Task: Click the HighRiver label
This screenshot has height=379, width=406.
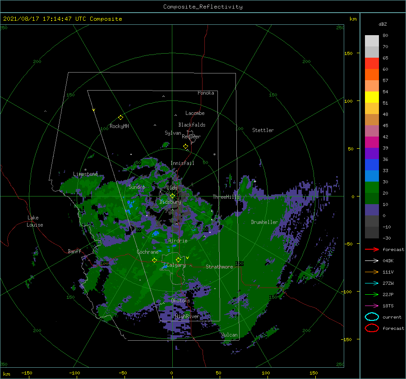Action: pos(187,316)
